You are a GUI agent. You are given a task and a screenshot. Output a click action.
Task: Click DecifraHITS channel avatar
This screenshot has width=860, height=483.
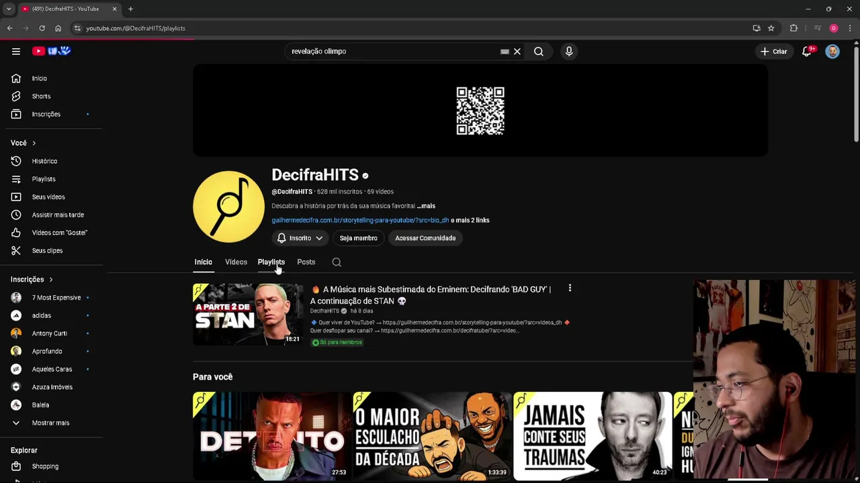point(228,207)
